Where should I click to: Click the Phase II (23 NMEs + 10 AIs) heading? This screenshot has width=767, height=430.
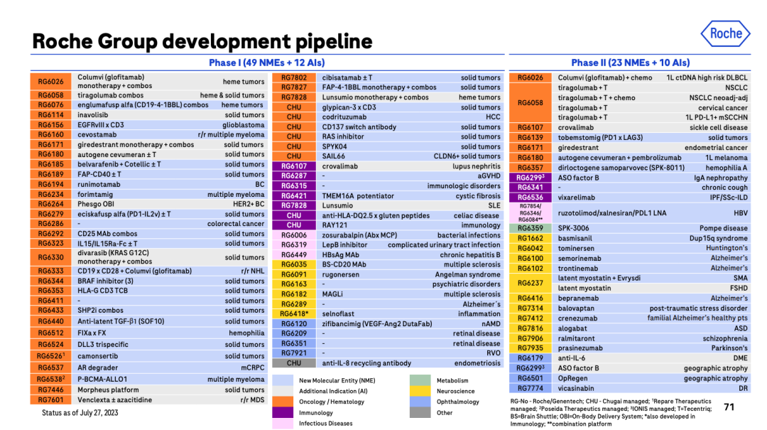[631, 63]
